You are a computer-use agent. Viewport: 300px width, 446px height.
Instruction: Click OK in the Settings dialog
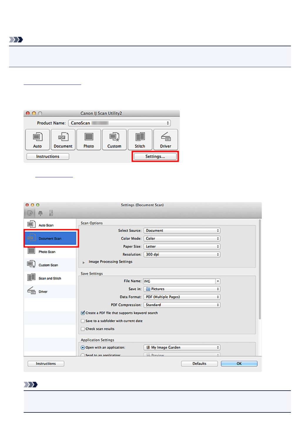239,364
